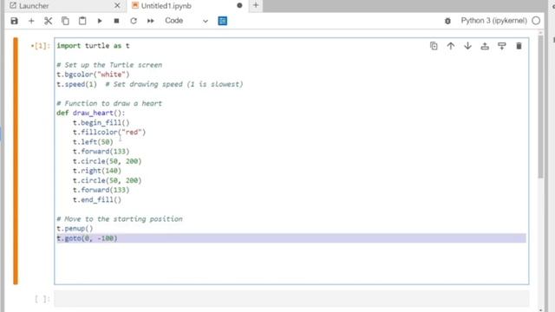The width and height of the screenshot is (555, 312).
Task: Open the cell type dropdown showing Code
Action: point(186,21)
